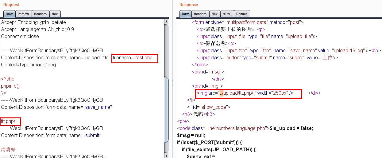
Task: Click the name="save_name" Content-Disposition line
Action: [56, 107]
